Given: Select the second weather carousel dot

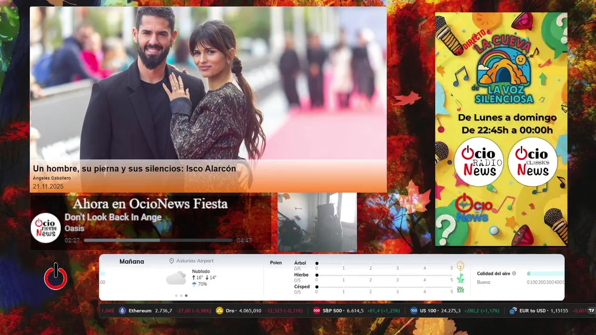Looking at the screenshot, I should pos(181,295).
